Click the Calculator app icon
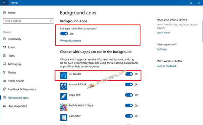 pos(64,118)
